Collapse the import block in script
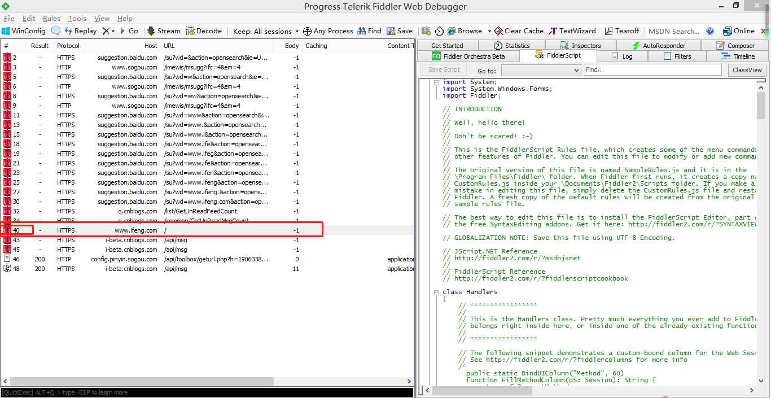 [437, 82]
